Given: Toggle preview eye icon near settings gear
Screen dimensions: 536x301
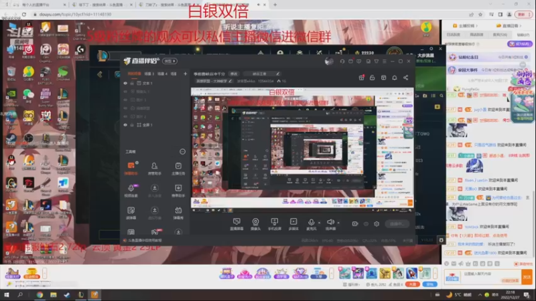Looking at the screenshot, I should point(366,224).
